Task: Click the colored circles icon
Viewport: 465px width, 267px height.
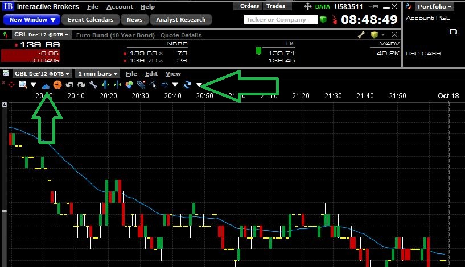Action: [129, 85]
